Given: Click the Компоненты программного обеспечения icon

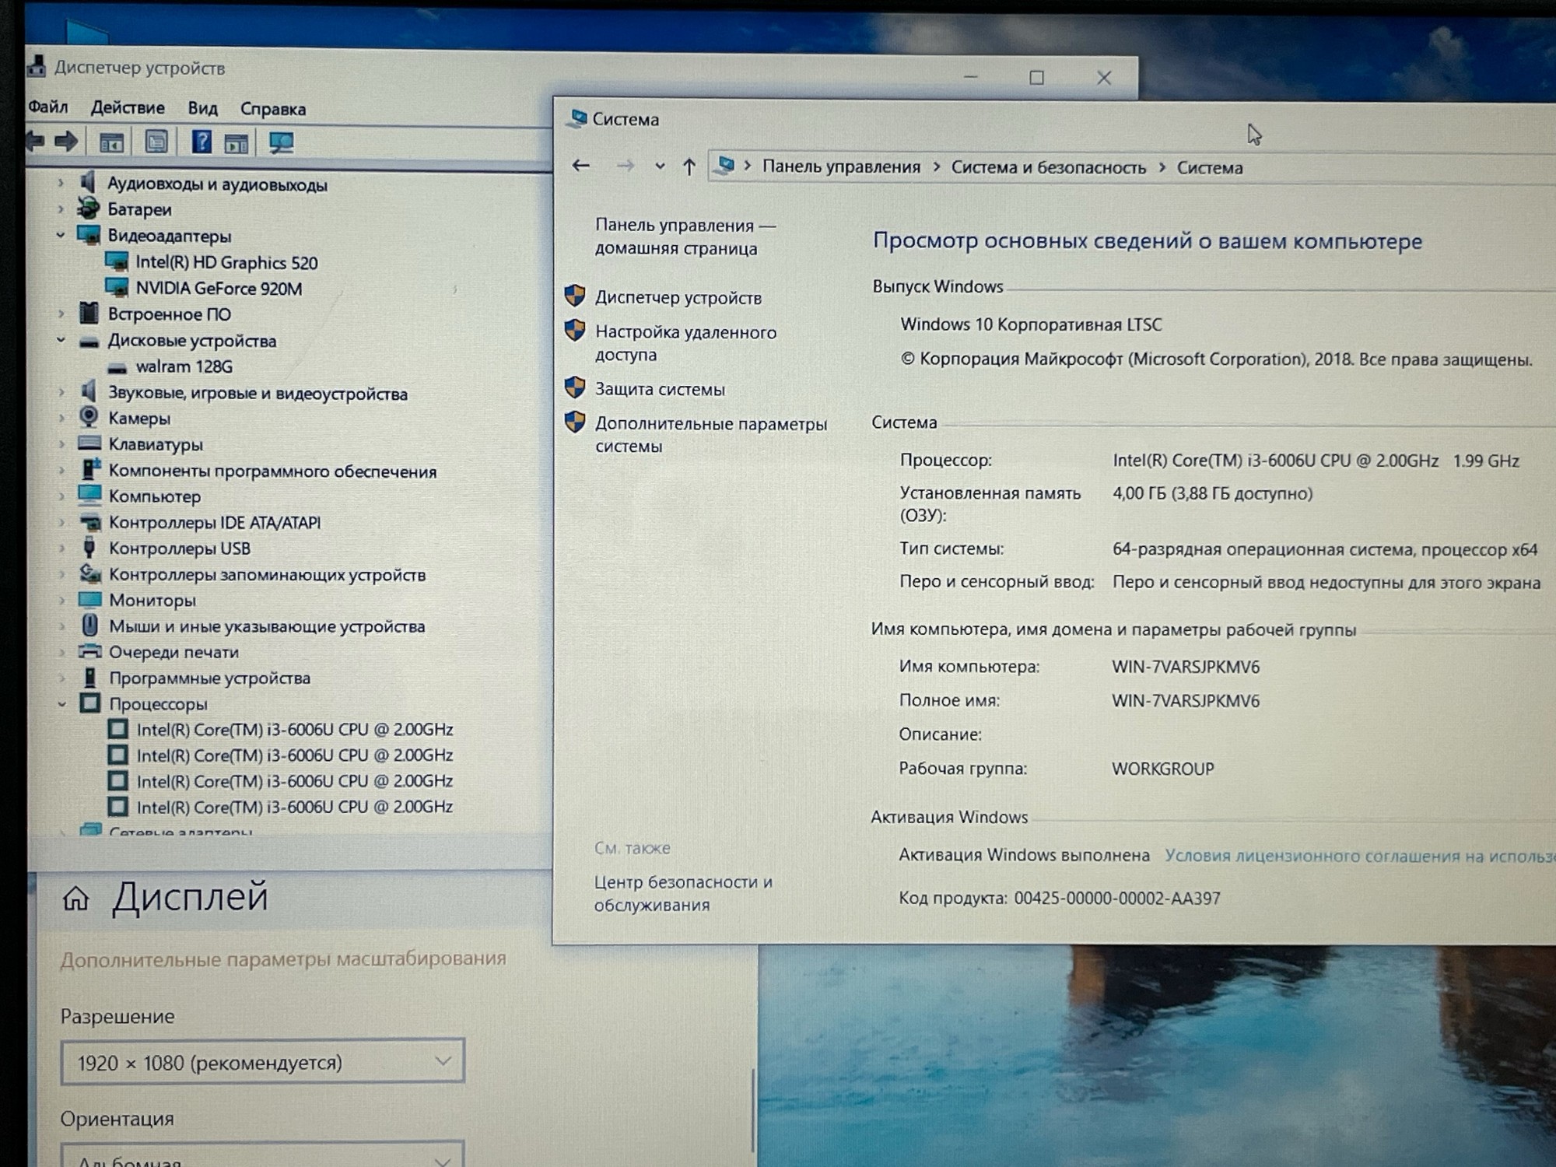Looking at the screenshot, I should [90, 469].
